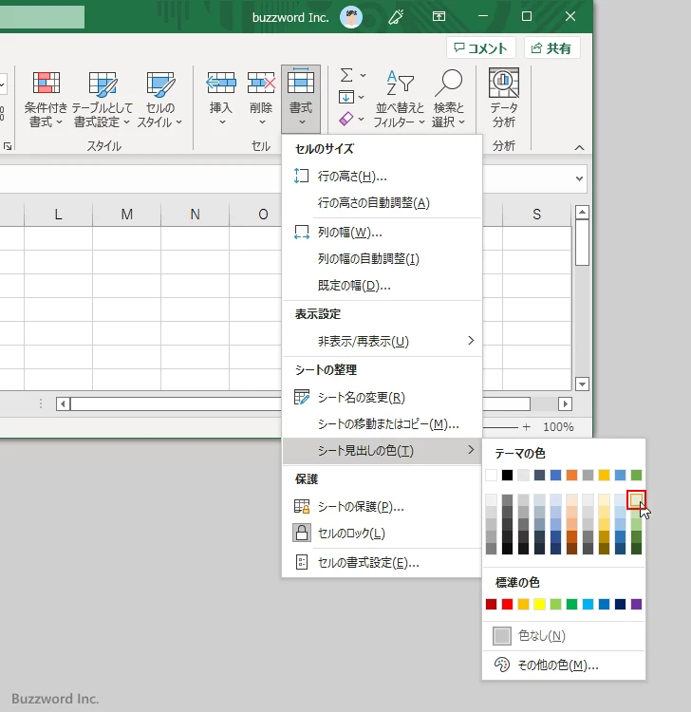Viewport: 691px width, 712px height.
Task: Click the Delete (削除) cells icon
Action: (261, 84)
